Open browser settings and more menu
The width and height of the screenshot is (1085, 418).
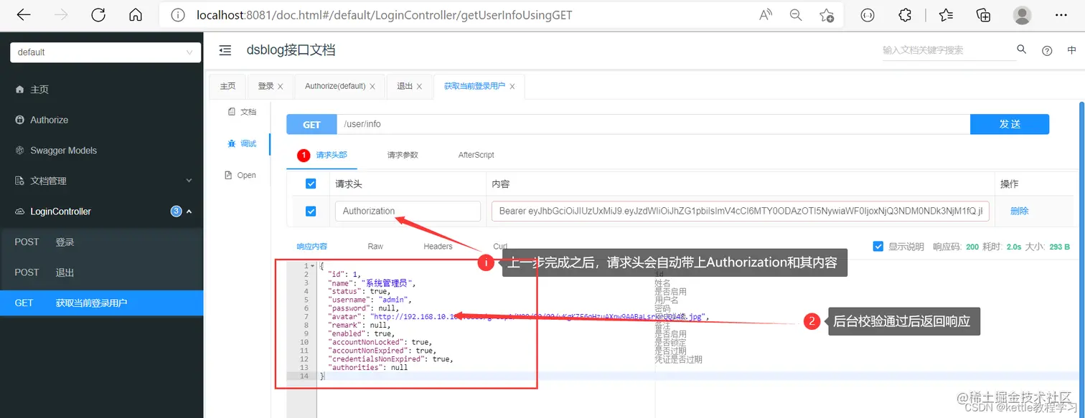pyautogui.click(x=1061, y=14)
